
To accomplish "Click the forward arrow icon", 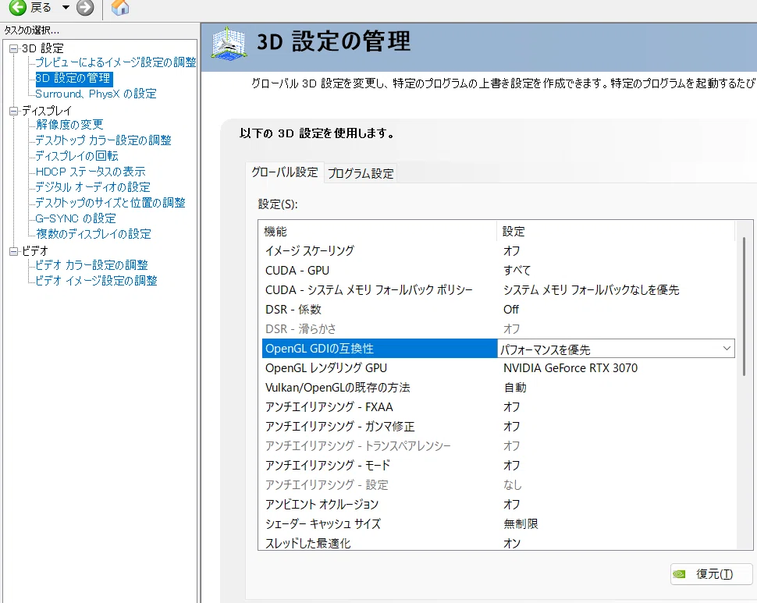I will tap(85, 7).
